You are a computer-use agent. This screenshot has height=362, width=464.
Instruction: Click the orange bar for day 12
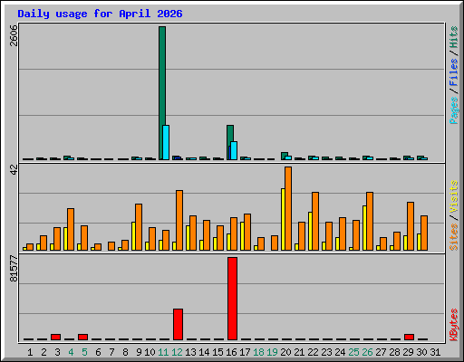click(x=179, y=220)
